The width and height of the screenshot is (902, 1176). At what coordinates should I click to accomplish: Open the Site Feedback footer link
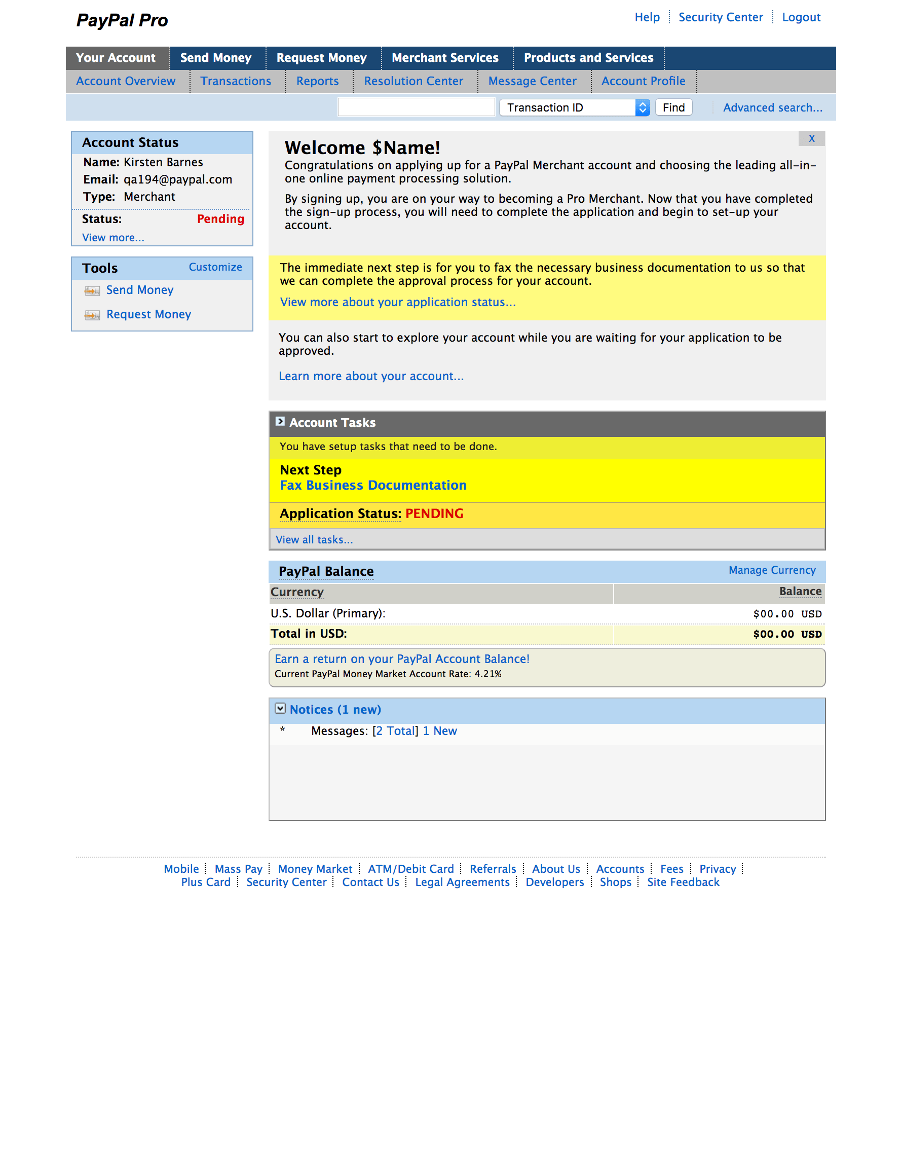tap(683, 883)
